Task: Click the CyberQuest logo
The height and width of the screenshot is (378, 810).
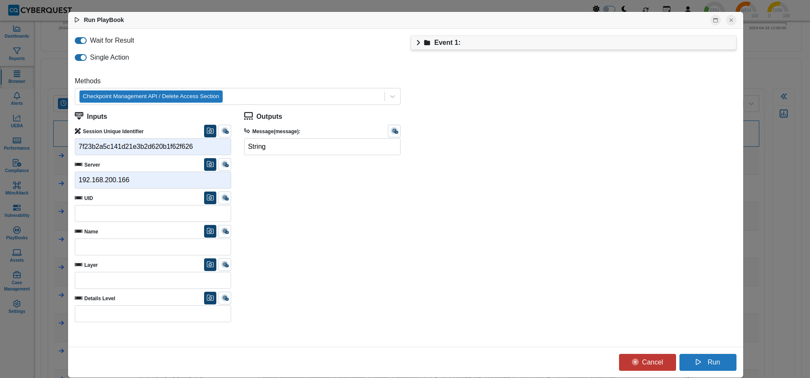Action: [x=40, y=10]
